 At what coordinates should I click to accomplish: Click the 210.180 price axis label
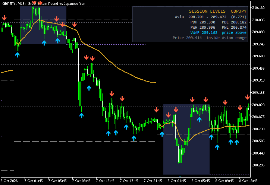pos(258,8)
